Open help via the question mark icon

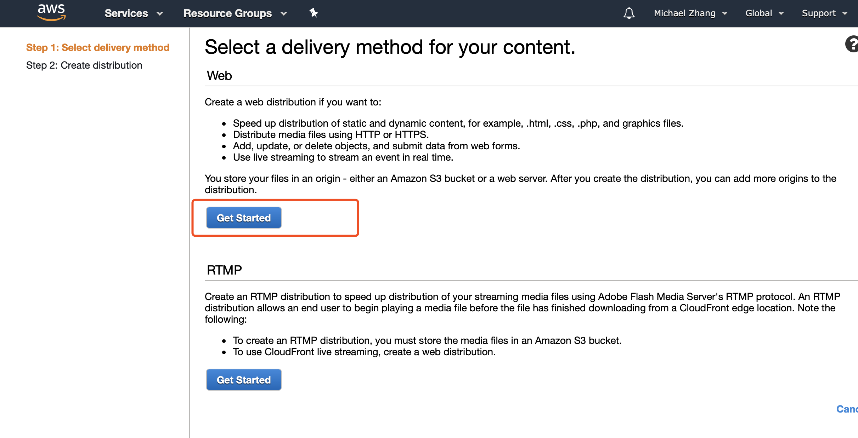[852, 45]
